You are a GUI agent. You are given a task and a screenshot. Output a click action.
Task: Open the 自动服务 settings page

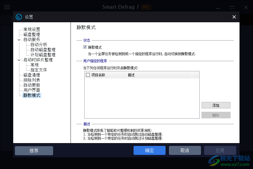click(x=31, y=40)
